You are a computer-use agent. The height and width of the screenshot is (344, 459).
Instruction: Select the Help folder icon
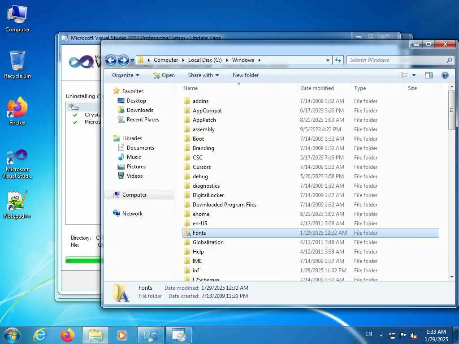pyautogui.click(x=187, y=252)
